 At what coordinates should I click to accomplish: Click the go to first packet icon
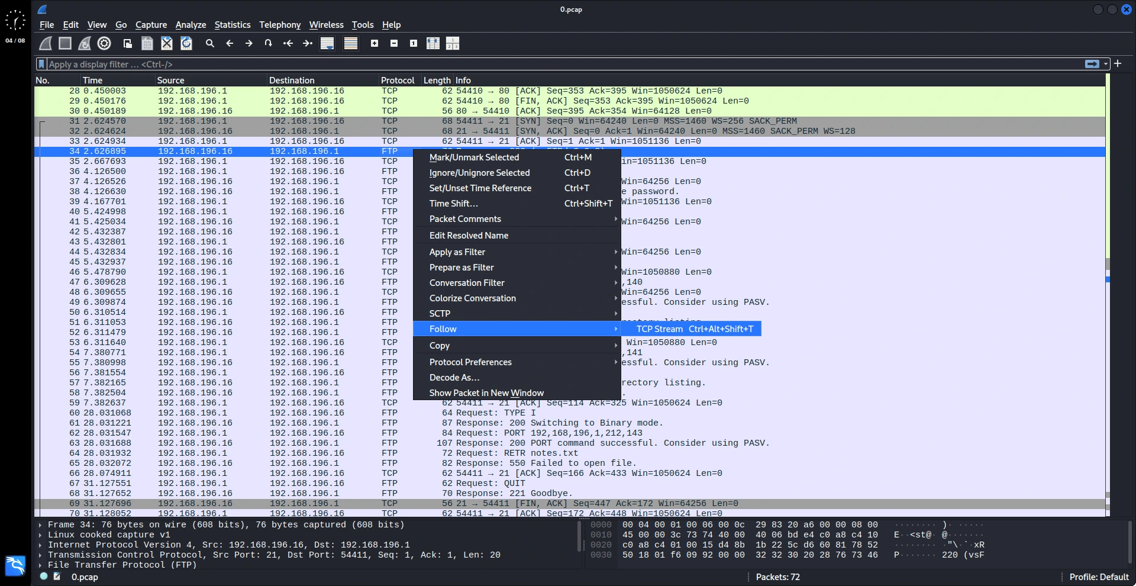(288, 43)
